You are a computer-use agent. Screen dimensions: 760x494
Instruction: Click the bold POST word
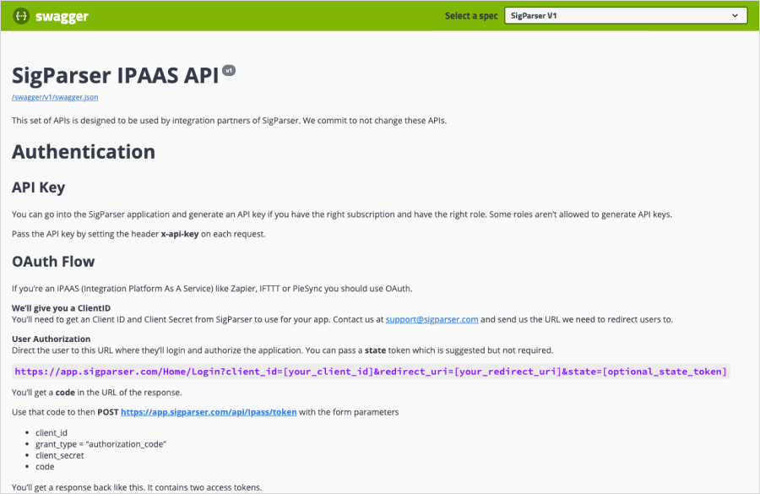pos(107,412)
